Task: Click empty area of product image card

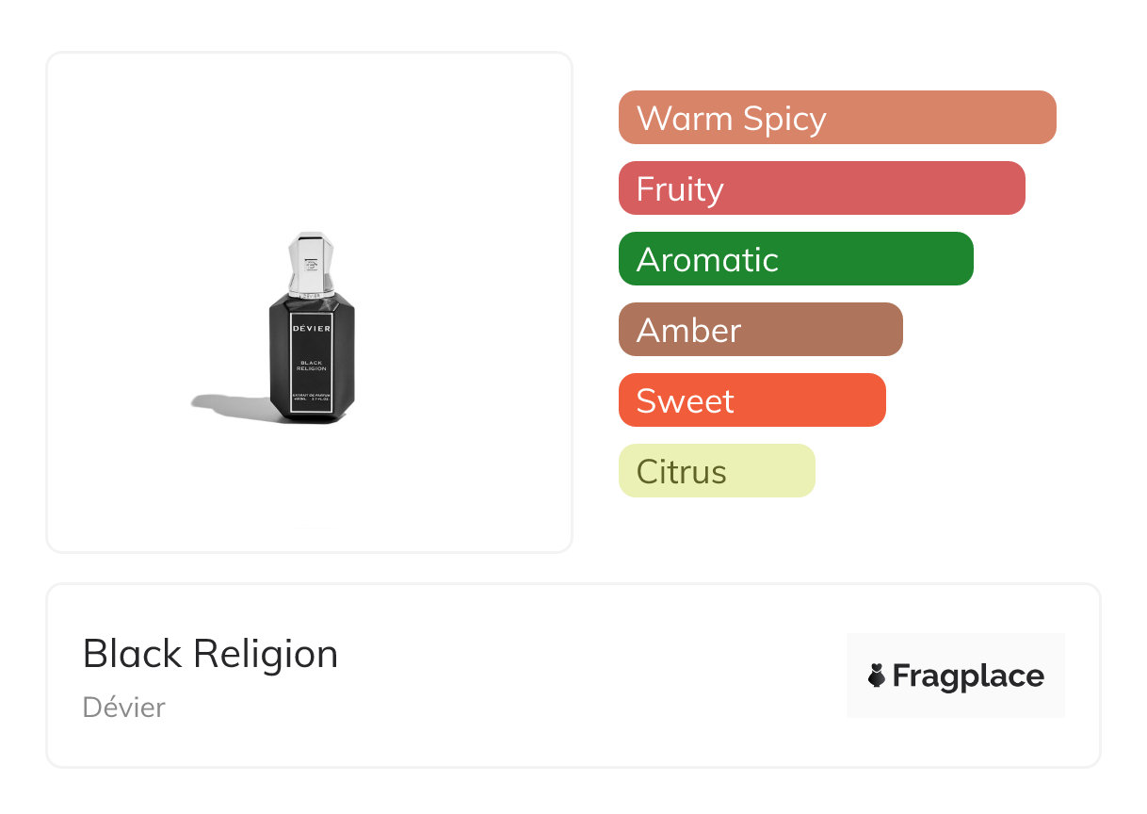Action: point(141,141)
